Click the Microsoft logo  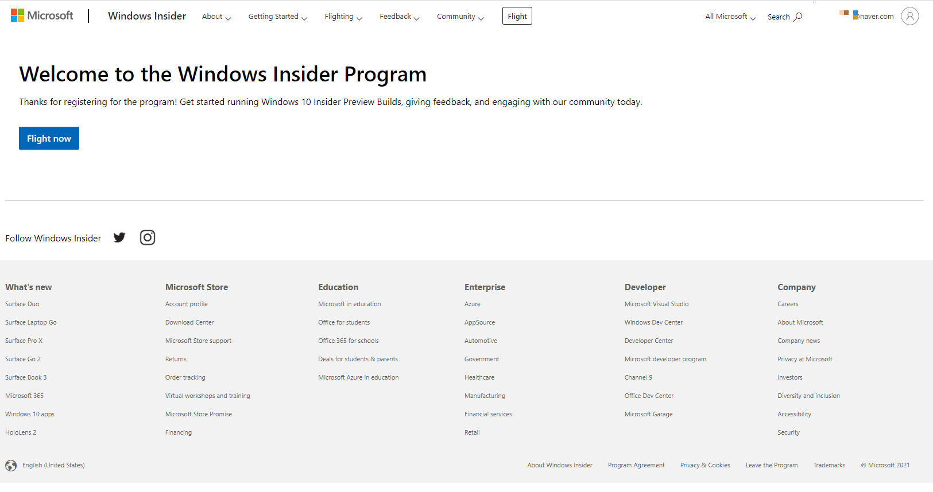point(42,15)
